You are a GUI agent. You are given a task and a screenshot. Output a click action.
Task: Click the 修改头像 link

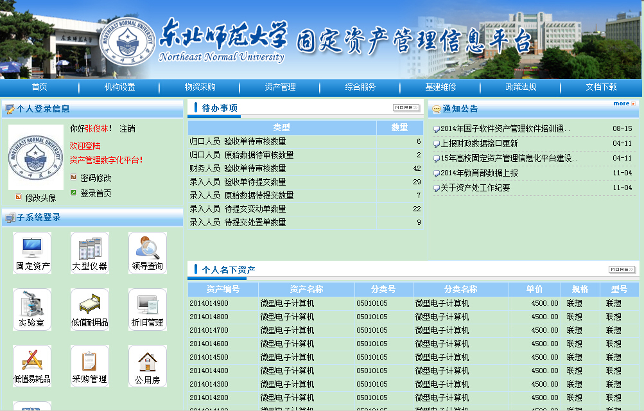coord(40,198)
